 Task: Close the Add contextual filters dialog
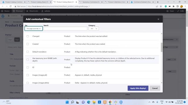tap(158, 19)
